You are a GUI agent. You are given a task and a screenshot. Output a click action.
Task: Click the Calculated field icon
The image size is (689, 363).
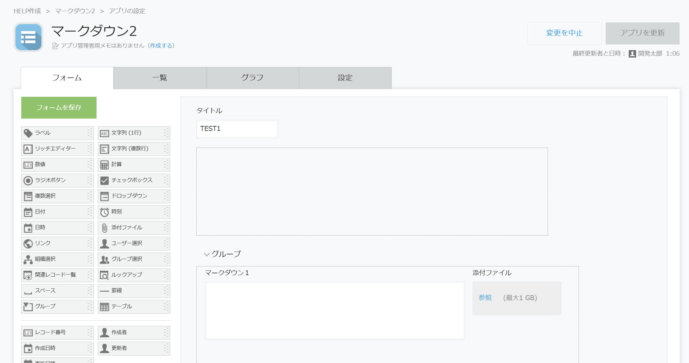coord(105,165)
